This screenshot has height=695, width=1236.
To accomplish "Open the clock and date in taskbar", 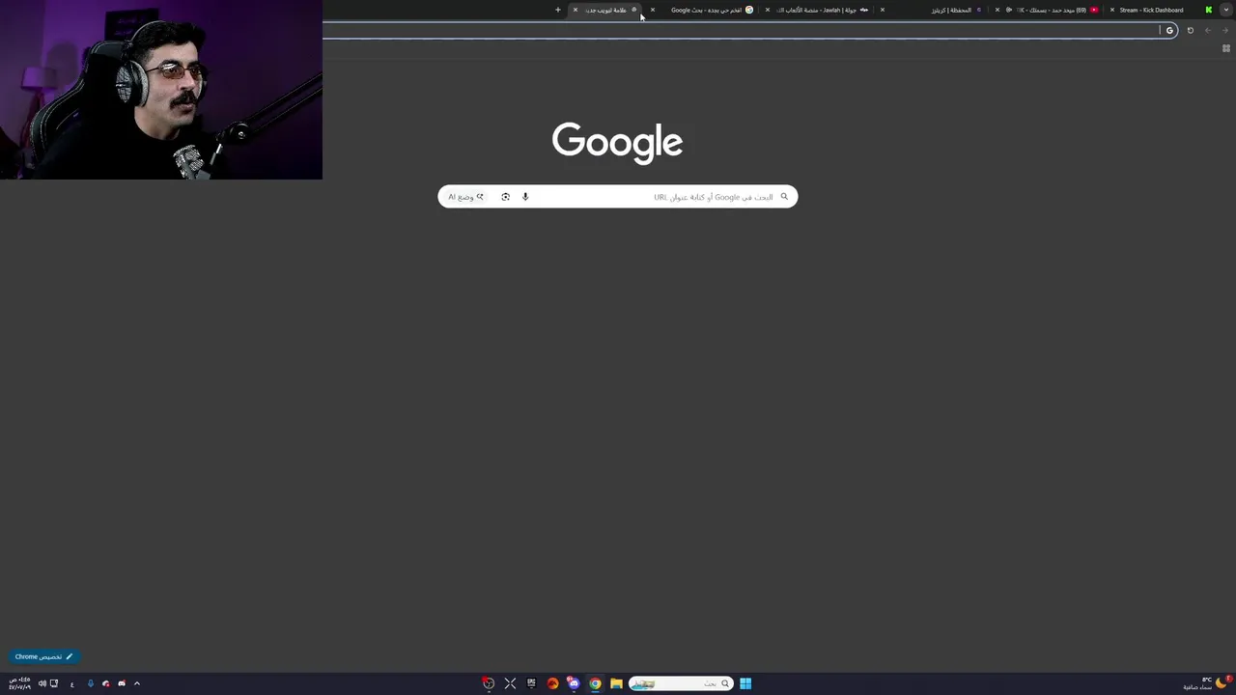I will (x=19, y=683).
